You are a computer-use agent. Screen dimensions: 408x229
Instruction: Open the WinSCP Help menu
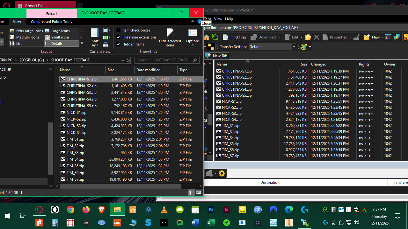pyautogui.click(x=229, y=19)
